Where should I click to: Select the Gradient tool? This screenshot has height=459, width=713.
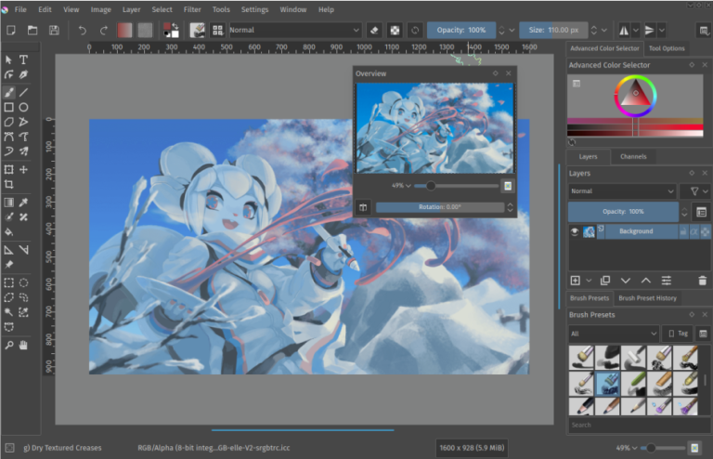coord(8,203)
